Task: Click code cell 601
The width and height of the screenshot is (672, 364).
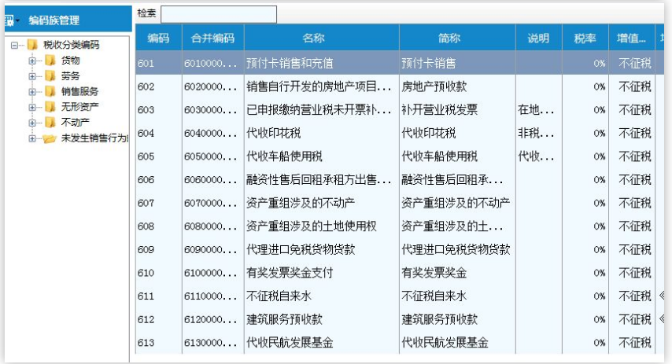Action: [x=159, y=63]
